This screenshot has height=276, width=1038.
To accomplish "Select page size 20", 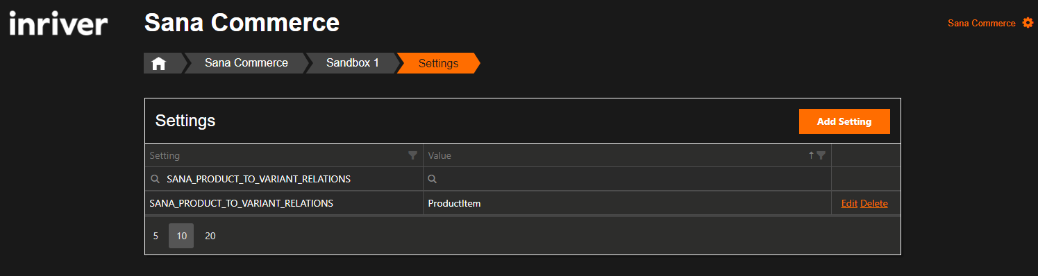I will [210, 236].
